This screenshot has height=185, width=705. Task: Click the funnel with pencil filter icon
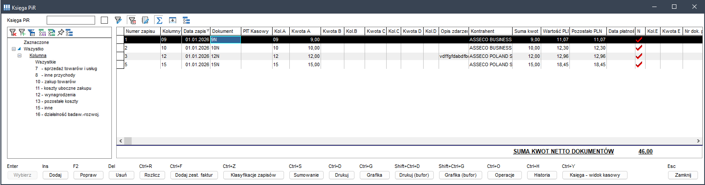click(x=118, y=20)
